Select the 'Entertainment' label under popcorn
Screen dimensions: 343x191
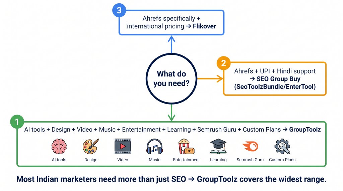(x=186, y=160)
